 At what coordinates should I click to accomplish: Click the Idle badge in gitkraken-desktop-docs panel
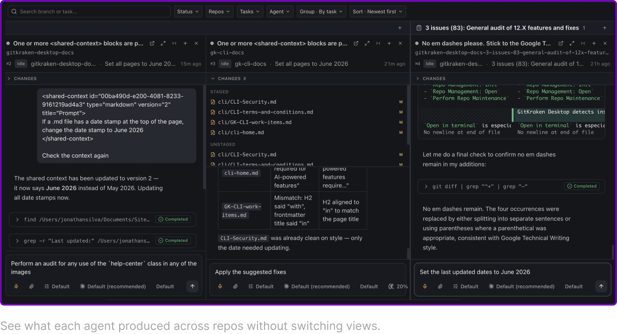coord(21,64)
